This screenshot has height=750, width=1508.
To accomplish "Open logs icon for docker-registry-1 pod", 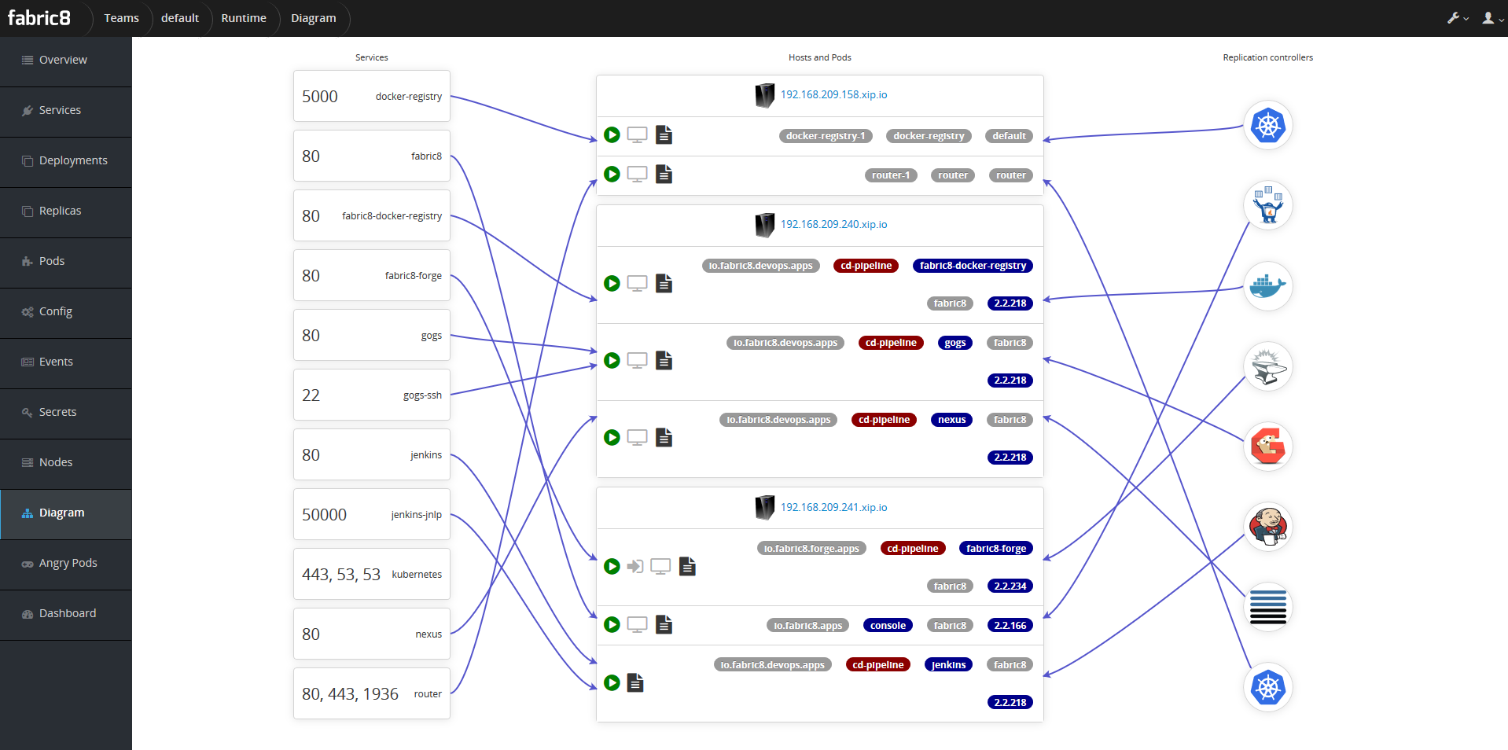I will 664,135.
